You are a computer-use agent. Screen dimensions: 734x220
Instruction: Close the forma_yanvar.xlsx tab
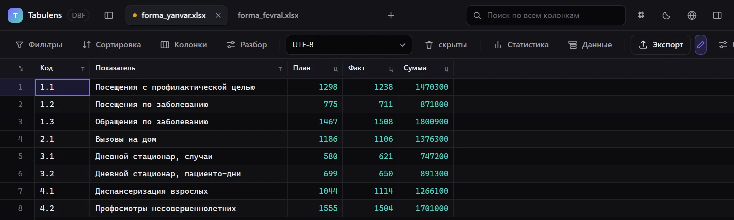(x=218, y=15)
